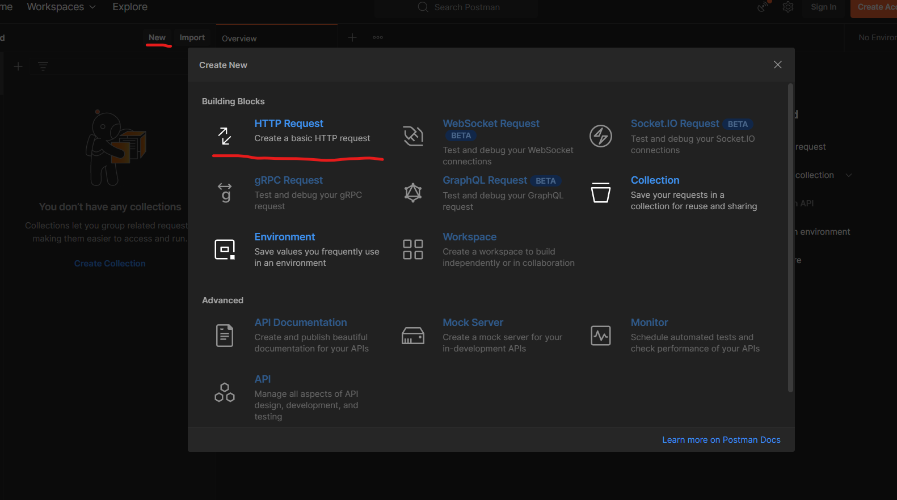Choose the gRPC Request icon
This screenshot has width=897, height=500.
[x=225, y=193]
